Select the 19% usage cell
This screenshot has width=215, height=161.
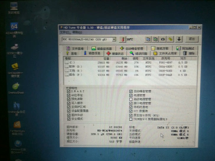tap(136, 75)
